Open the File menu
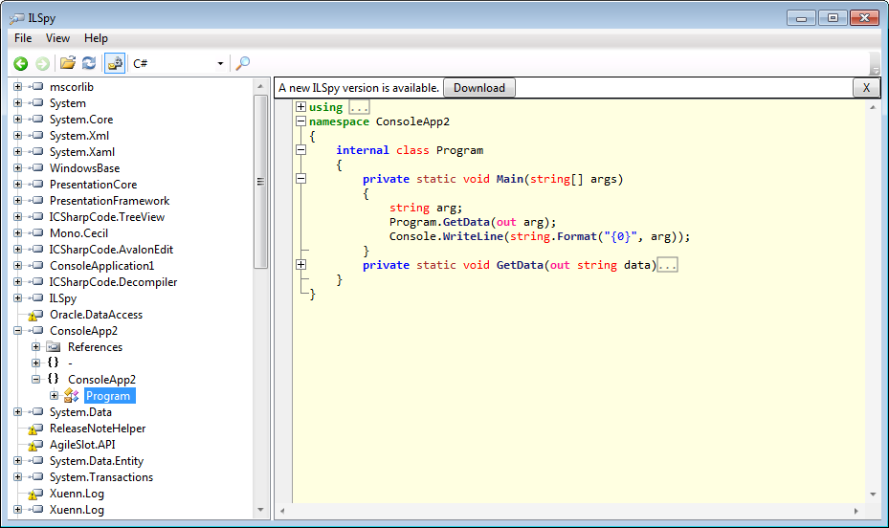The height and width of the screenshot is (528, 889). click(23, 38)
